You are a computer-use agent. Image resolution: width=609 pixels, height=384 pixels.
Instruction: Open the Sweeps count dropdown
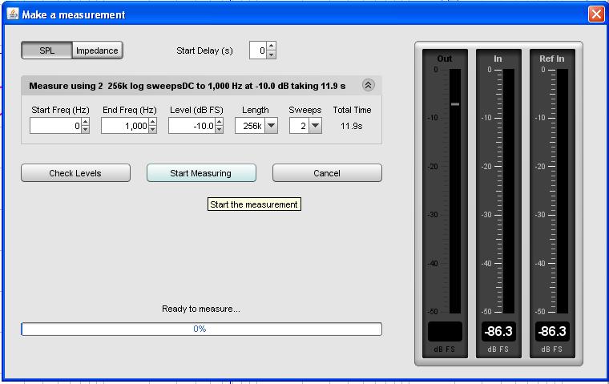[316, 126]
